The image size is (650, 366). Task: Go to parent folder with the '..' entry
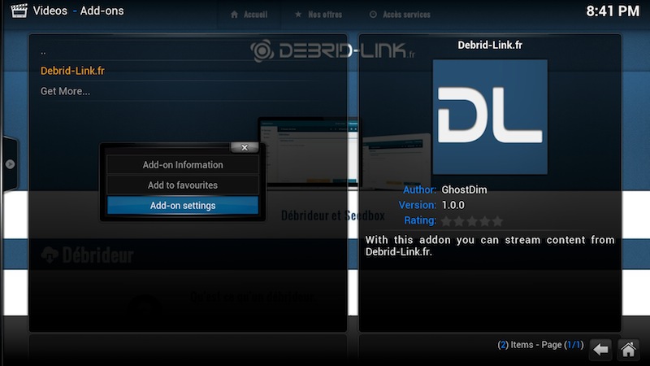coord(43,52)
